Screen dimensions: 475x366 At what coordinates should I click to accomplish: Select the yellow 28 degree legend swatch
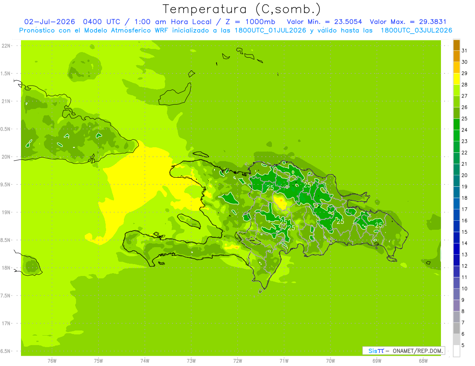pos(456,79)
